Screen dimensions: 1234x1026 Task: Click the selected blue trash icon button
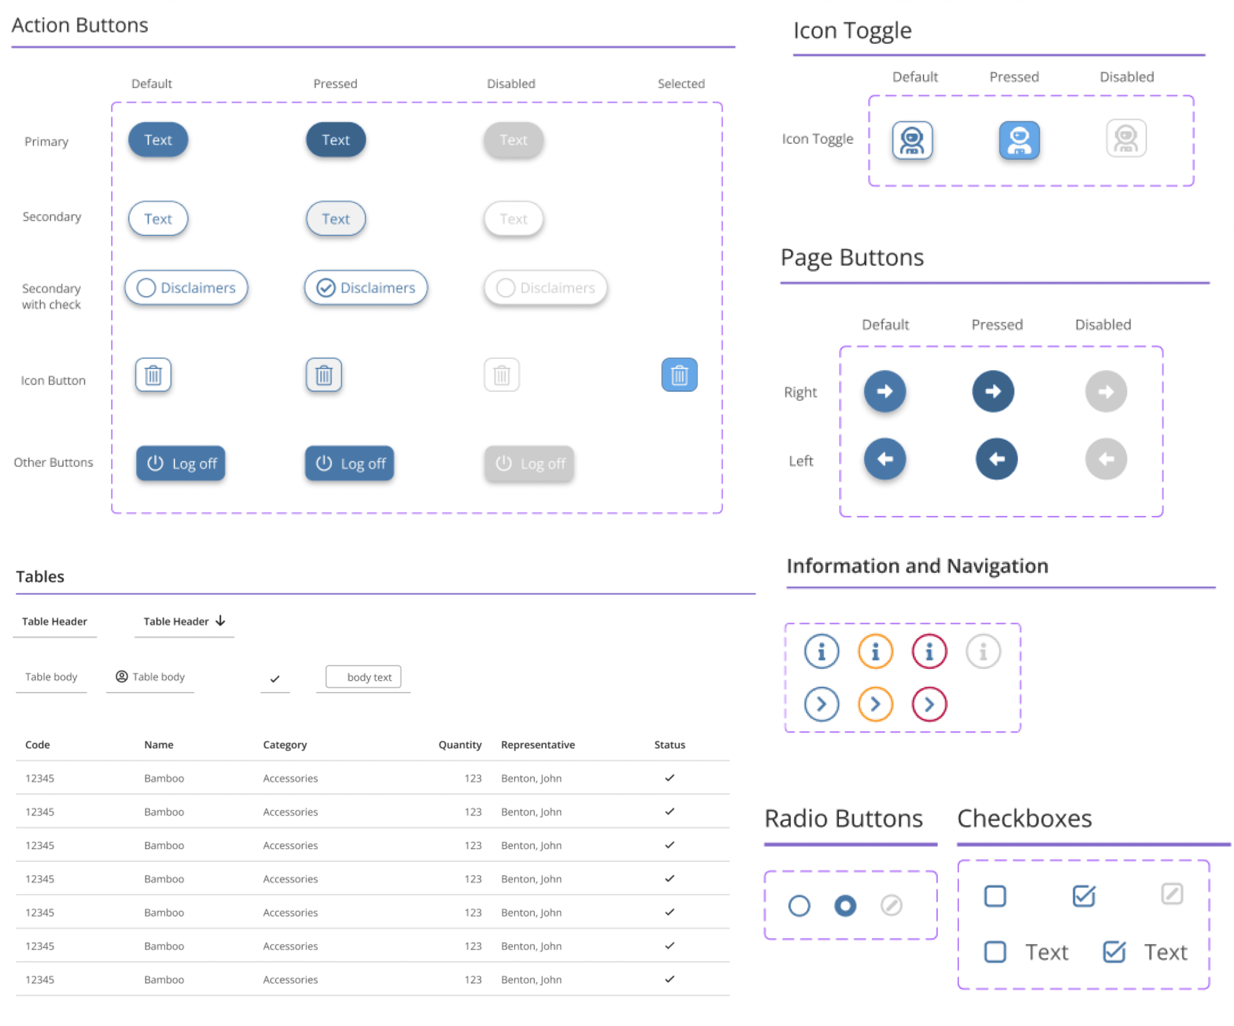(x=679, y=374)
